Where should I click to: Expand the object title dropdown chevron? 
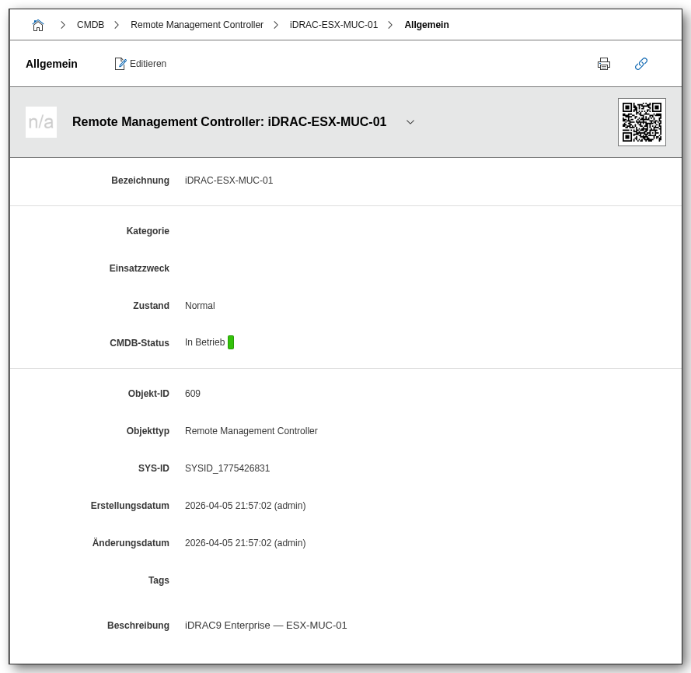click(x=410, y=122)
